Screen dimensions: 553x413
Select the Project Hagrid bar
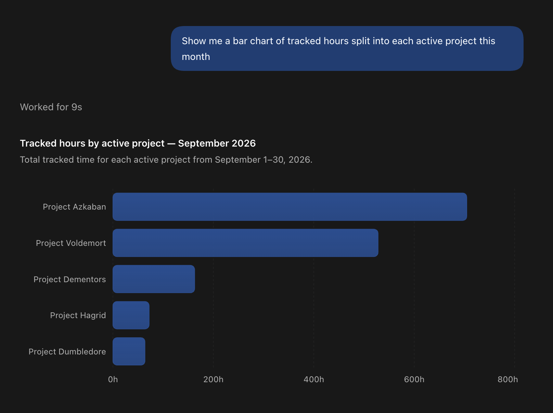click(131, 315)
